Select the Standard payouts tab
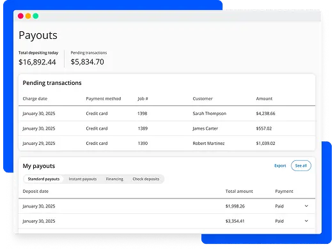The width and height of the screenshot is (335, 249). tap(43, 179)
